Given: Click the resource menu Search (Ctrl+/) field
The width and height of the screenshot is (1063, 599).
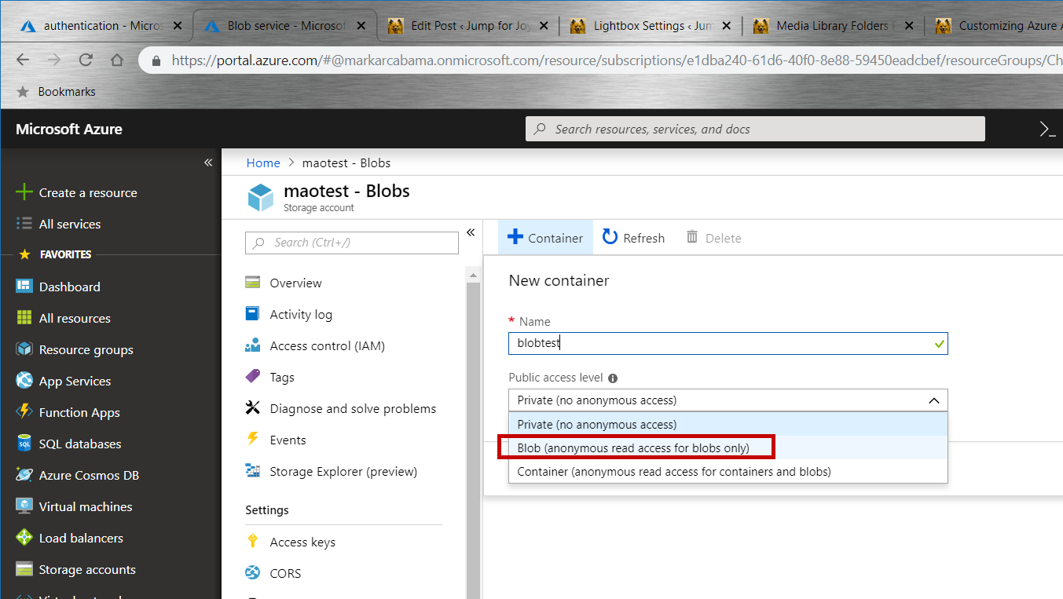Looking at the screenshot, I should [352, 243].
